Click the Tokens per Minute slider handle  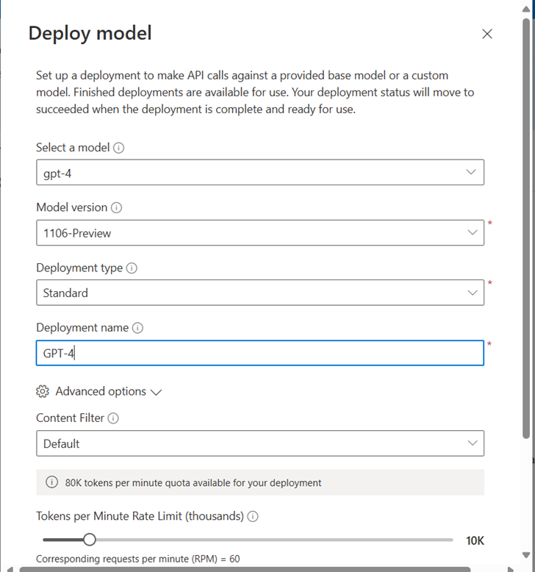pos(90,540)
